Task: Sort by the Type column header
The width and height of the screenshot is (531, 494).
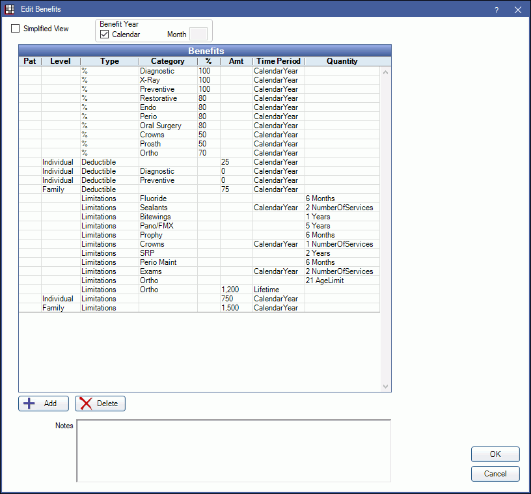Action: click(110, 61)
